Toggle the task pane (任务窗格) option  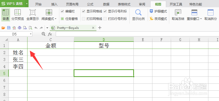[62, 19]
